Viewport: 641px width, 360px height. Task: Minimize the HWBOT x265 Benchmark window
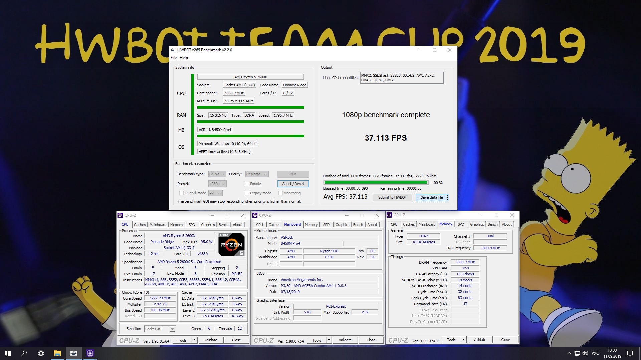[x=419, y=50]
